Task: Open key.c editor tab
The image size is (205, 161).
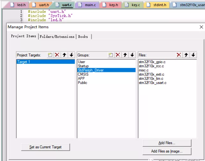Action: (132, 5)
